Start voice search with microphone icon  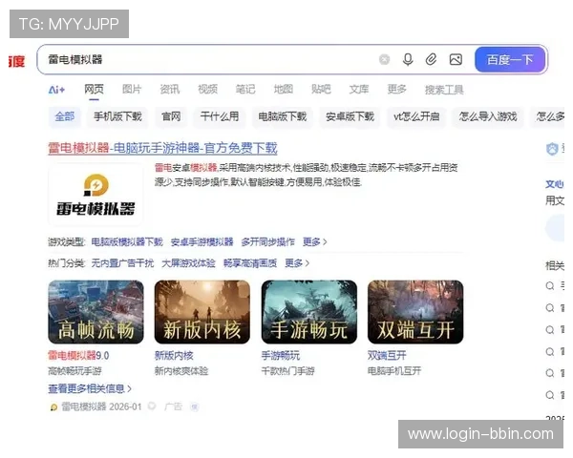(x=408, y=59)
